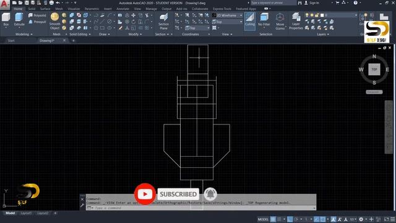This screenshot has width=396, height=223.
Task: Expand the Modify panel
Action: (x=135, y=34)
